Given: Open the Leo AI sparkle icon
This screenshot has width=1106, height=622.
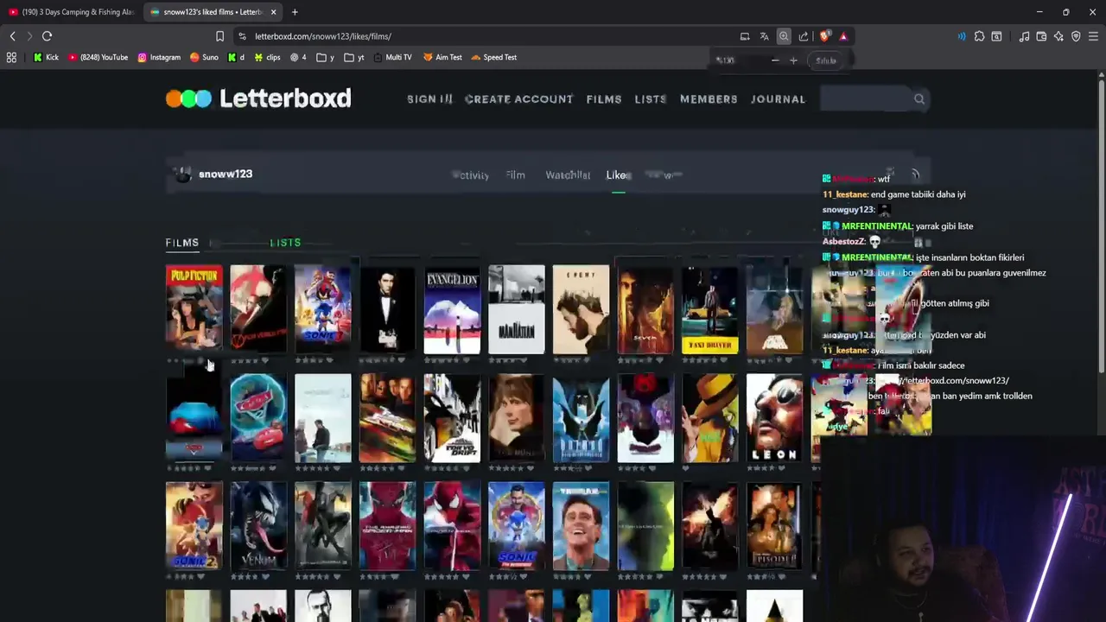Looking at the screenshot, I should (1058, 36).
